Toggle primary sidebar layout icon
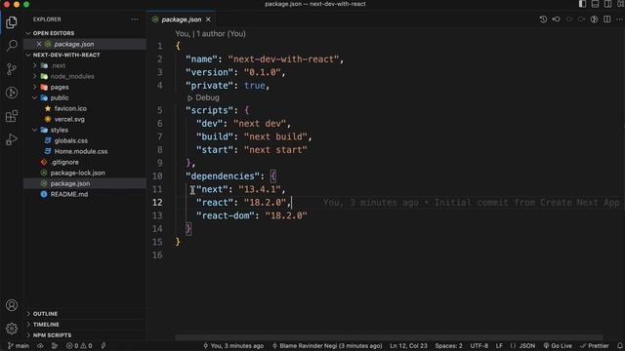Image resolution: width=625 pixels, height=351 pixels. click(x=582, y=4)
